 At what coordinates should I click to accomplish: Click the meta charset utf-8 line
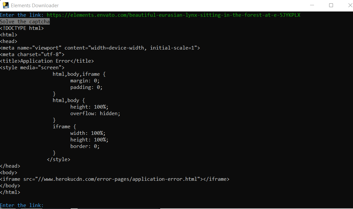pyautogui.click(x=32, y=54)
